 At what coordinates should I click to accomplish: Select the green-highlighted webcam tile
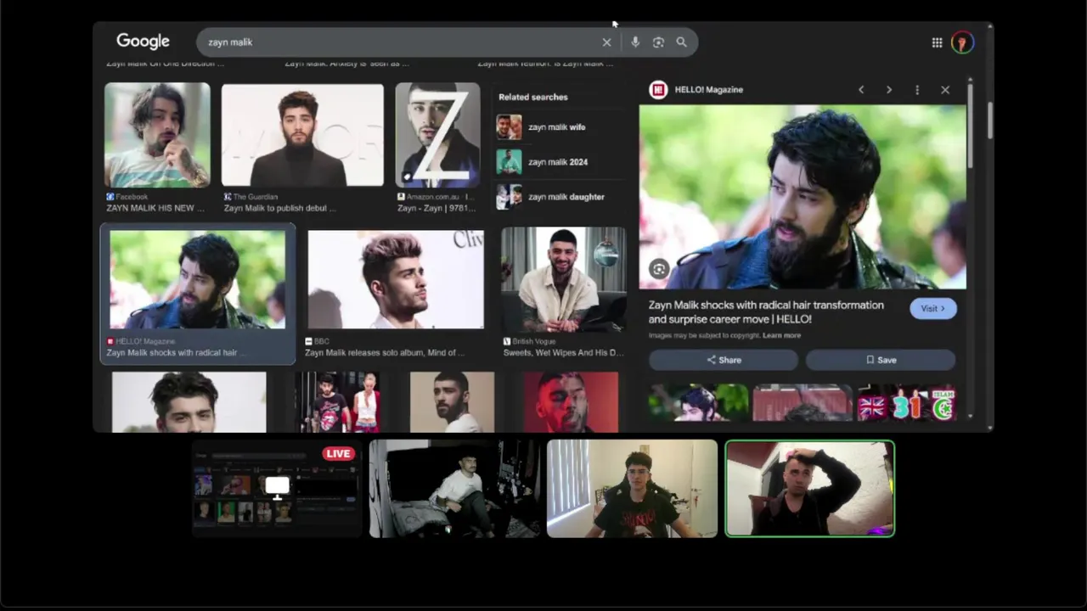click(x=809, y=488)
